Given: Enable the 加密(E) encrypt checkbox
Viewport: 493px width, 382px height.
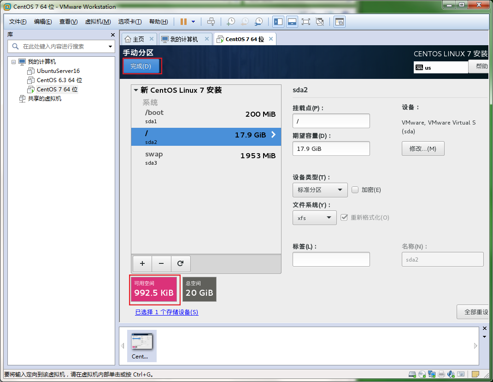Looking at the screenshot, I should pos(355,190).
